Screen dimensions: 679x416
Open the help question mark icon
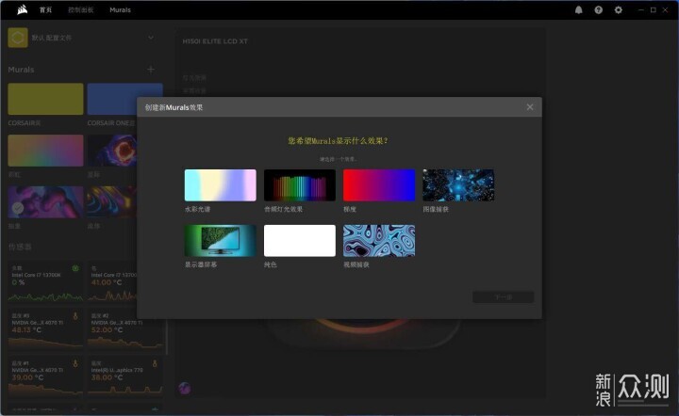click(x=599, y=10)
